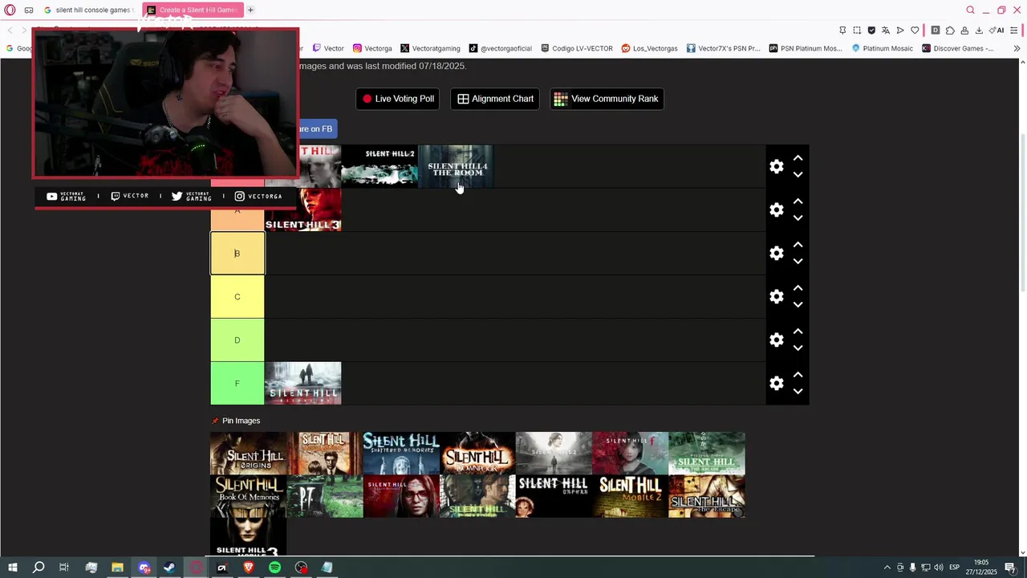
Task: Select Silent Hill 3 image in A tier
Action: click(x=303, y=210)
